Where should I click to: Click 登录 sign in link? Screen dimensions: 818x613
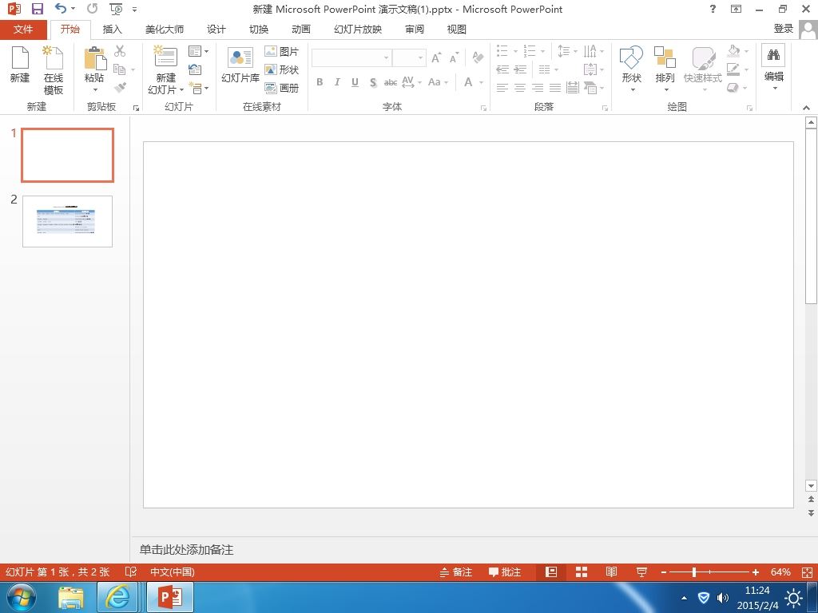pos(783,30)
